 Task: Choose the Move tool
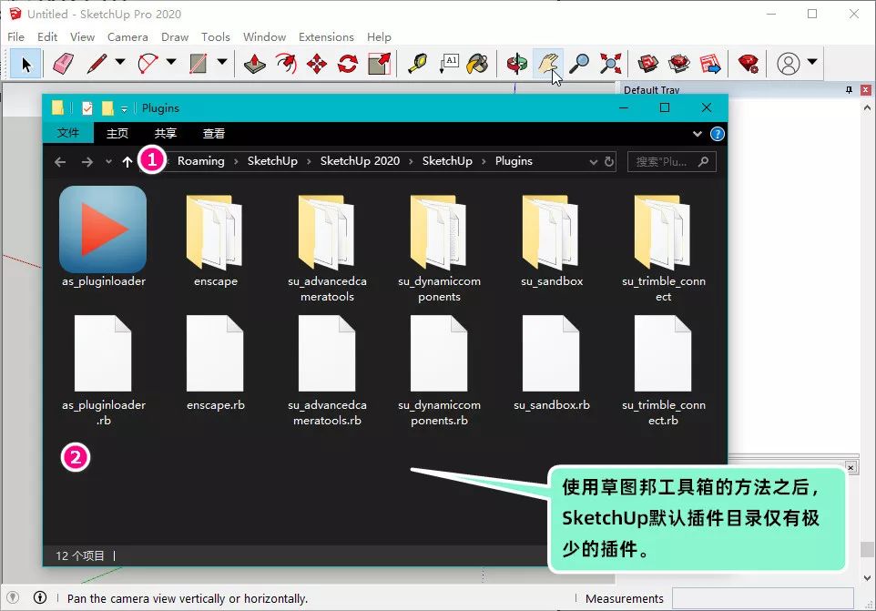coord(317,64)
